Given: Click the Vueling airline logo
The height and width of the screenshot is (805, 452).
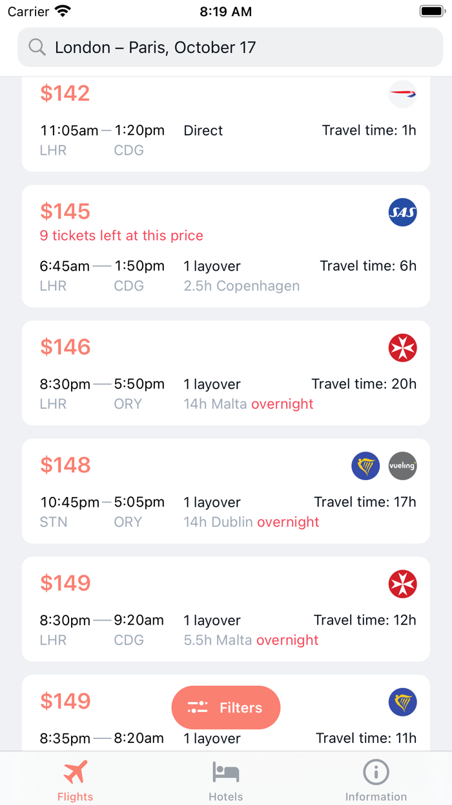Looking at the screenshot, I should click(x=403, y=466).
